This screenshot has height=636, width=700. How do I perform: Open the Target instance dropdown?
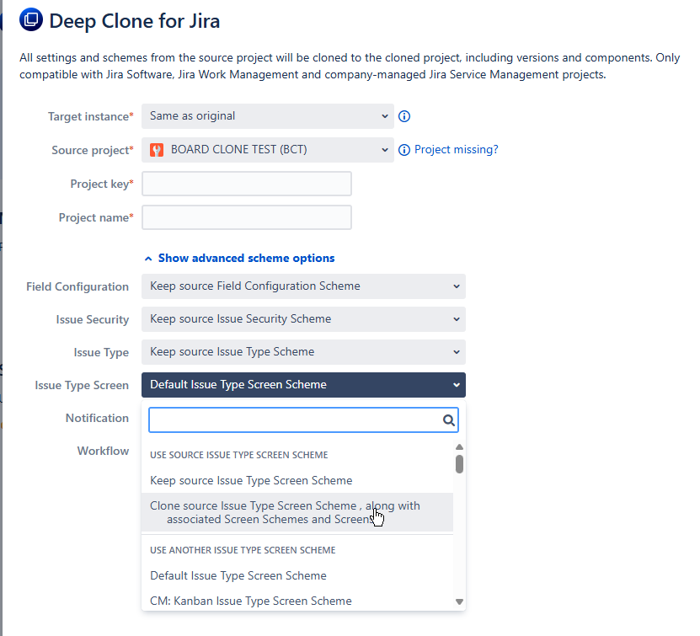pyautogui.click(x=268, y=116)
